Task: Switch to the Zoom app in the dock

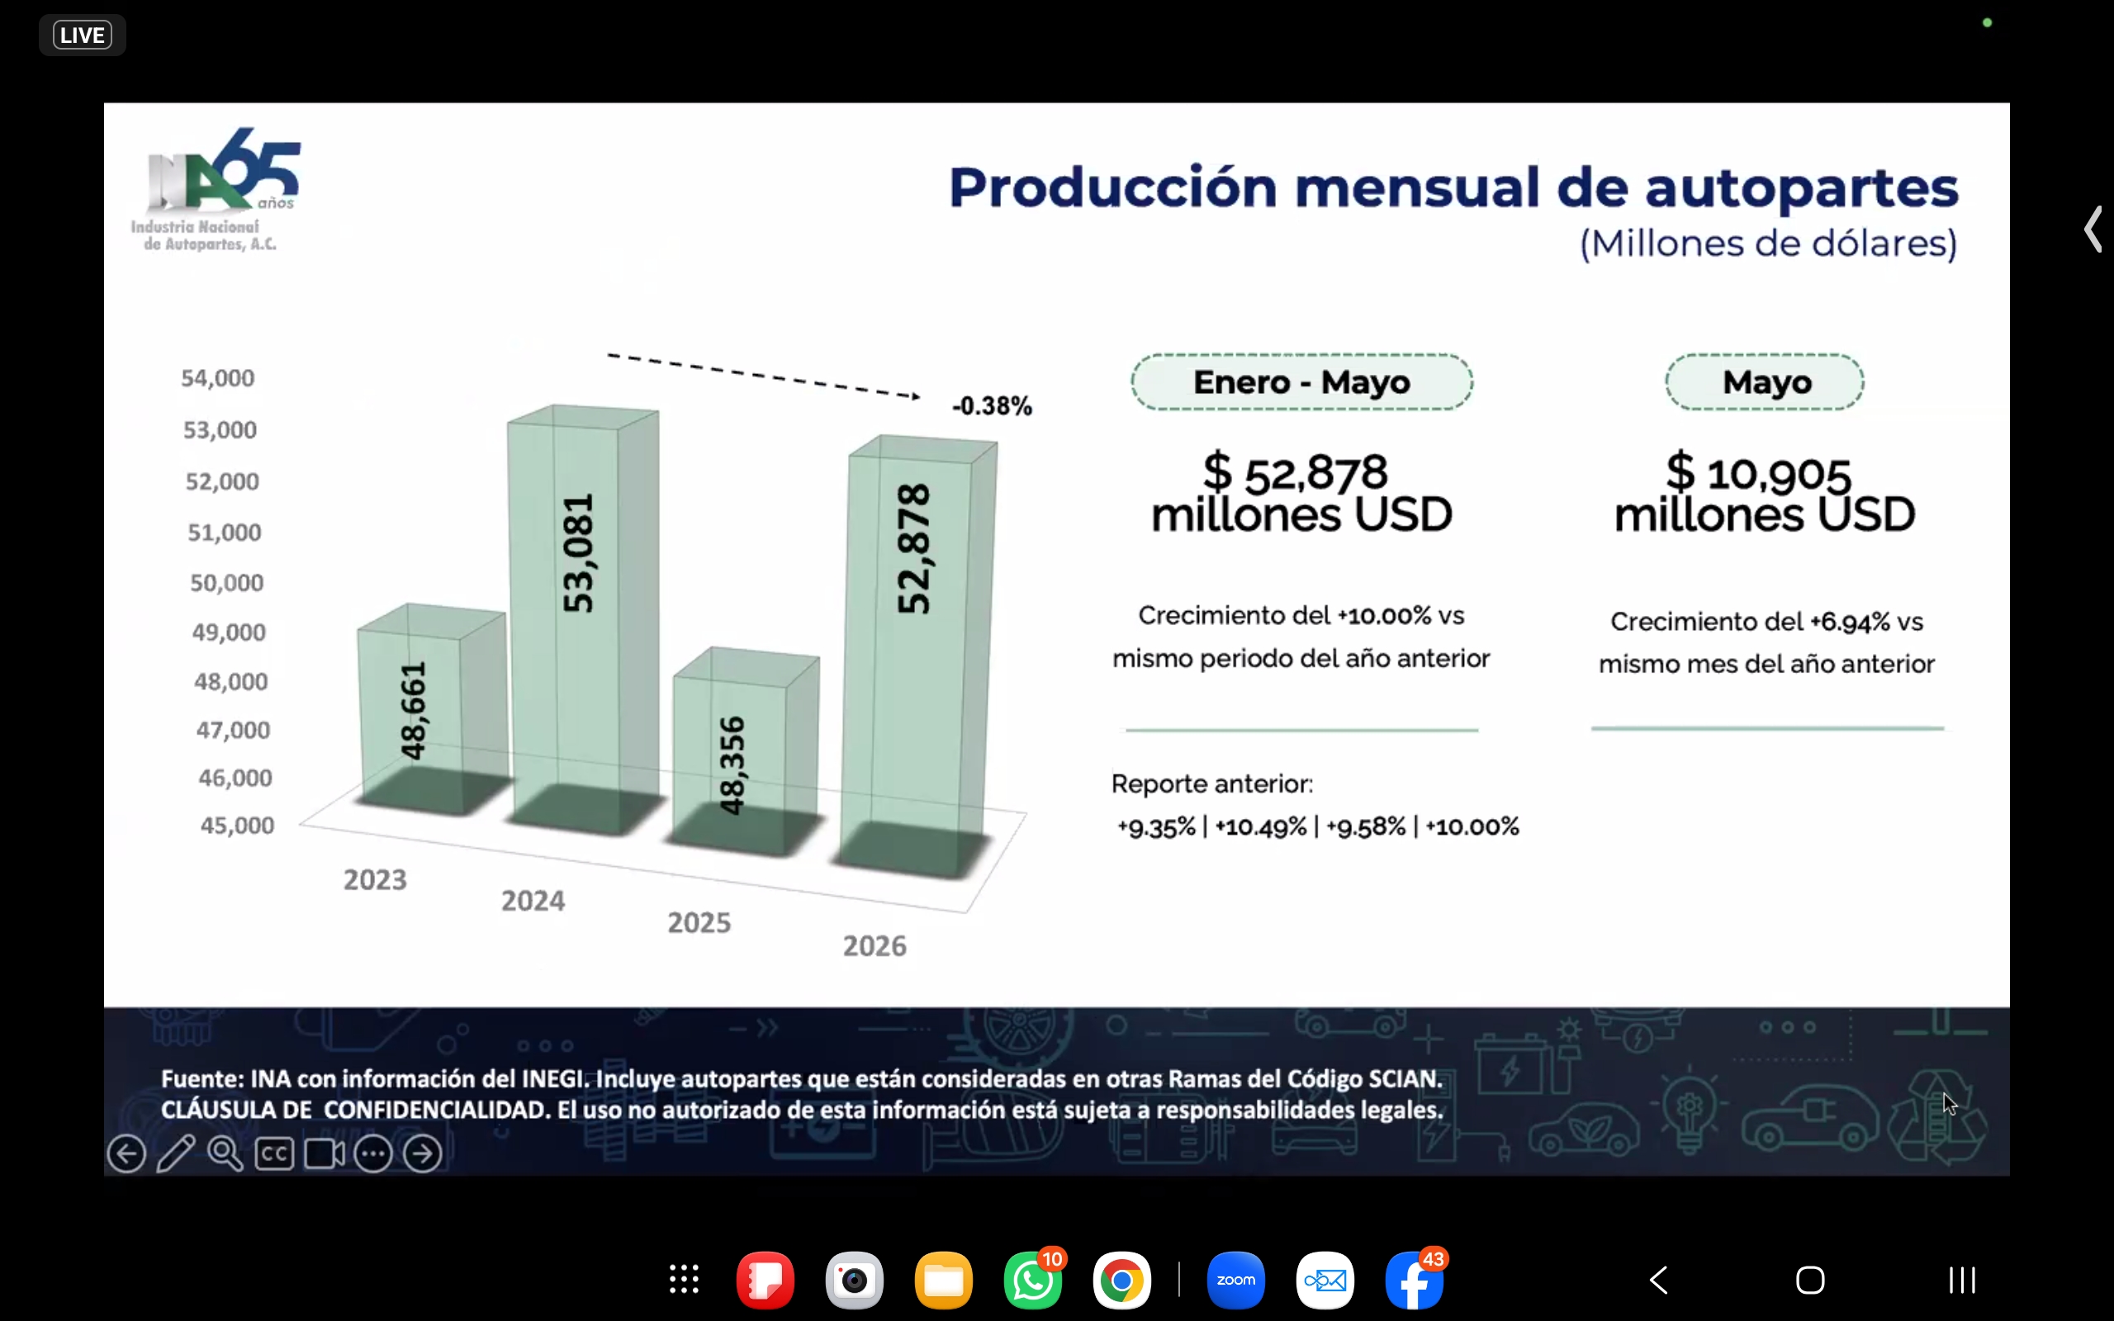Action: [1236, 1281]
